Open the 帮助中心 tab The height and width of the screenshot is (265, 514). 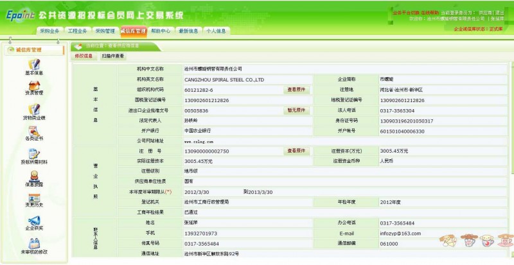161,31
